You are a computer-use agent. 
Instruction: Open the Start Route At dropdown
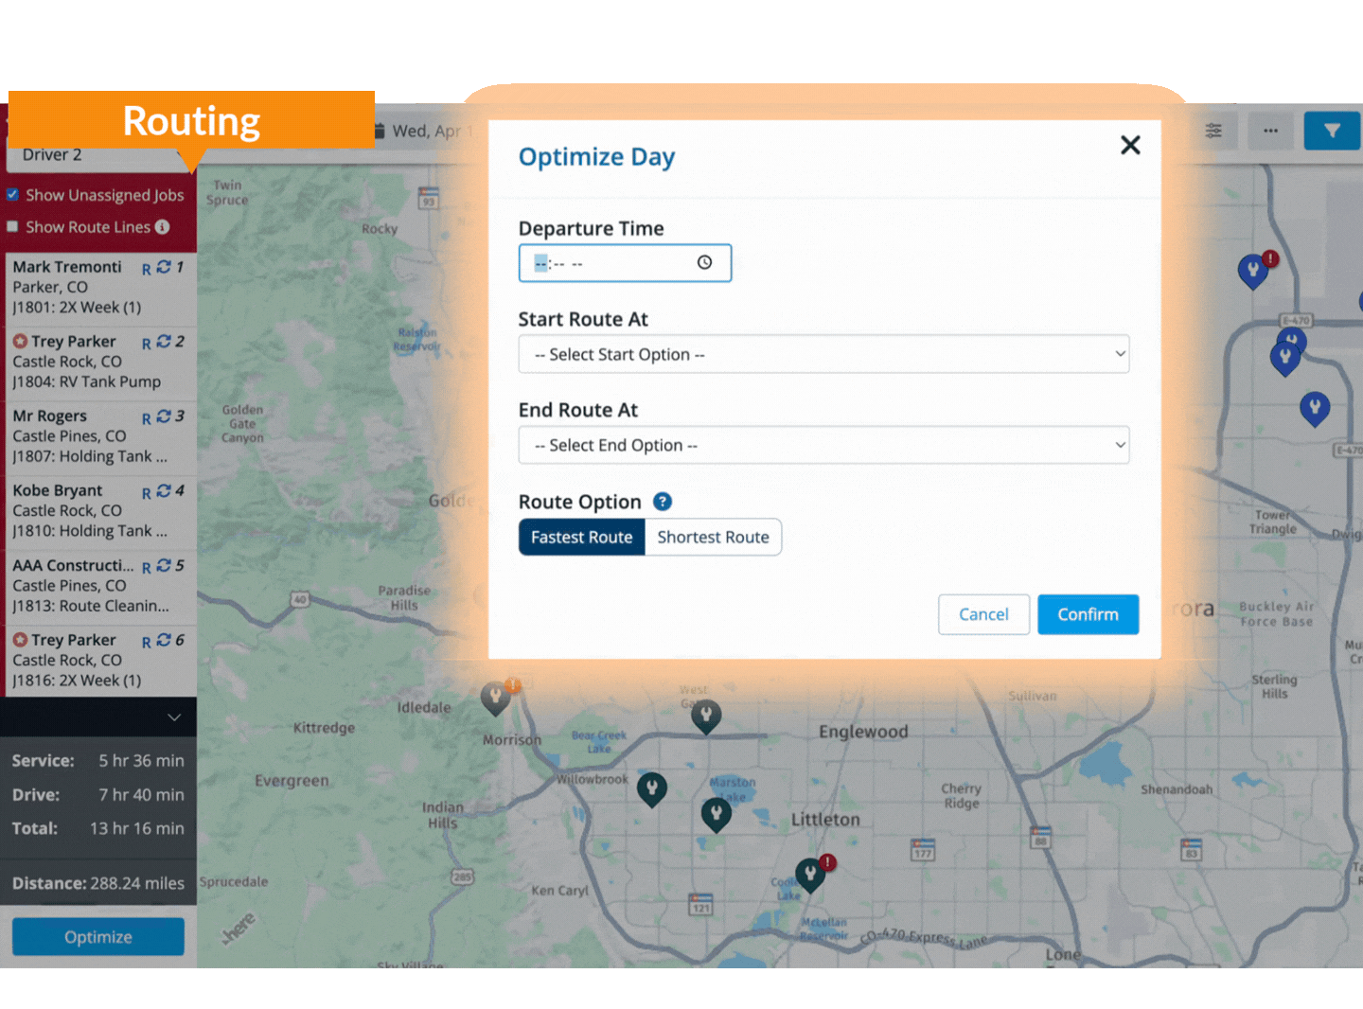pyautogui.click(x=823, y=354)
